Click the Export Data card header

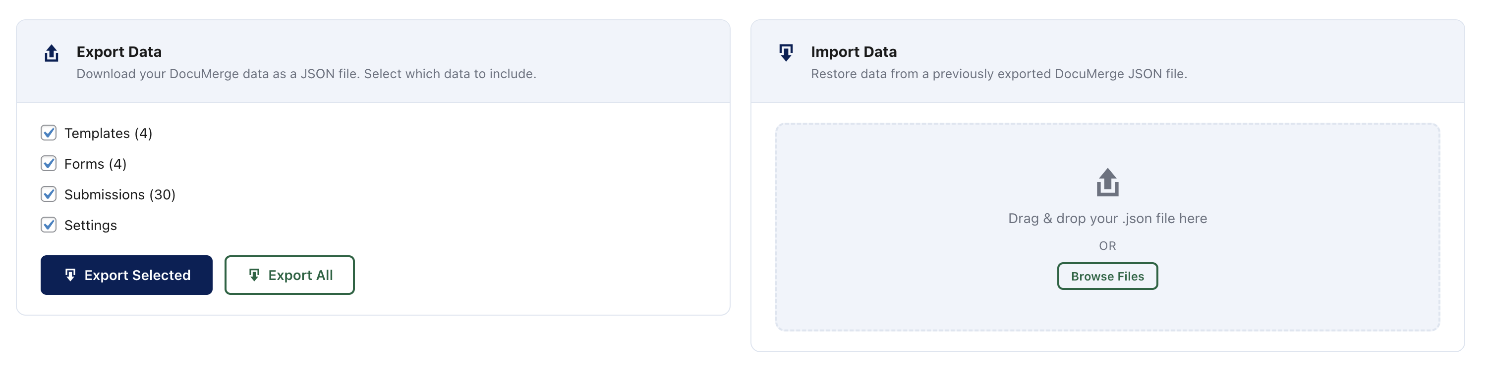pyautogui.click(x=118, y=51)
